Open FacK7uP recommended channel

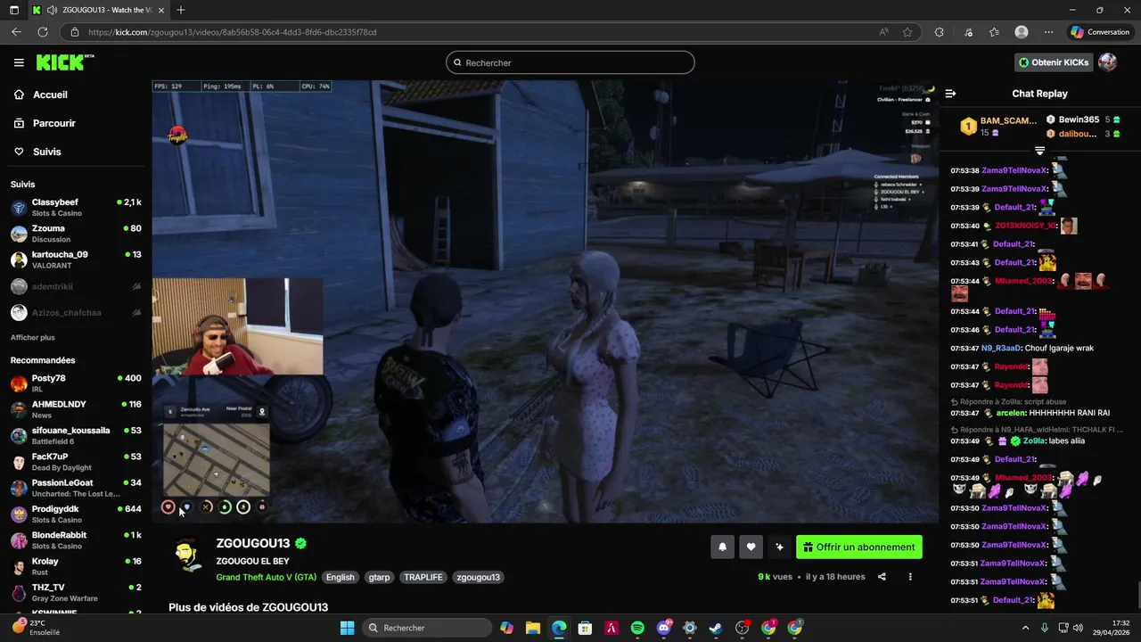tap(76, 462)
